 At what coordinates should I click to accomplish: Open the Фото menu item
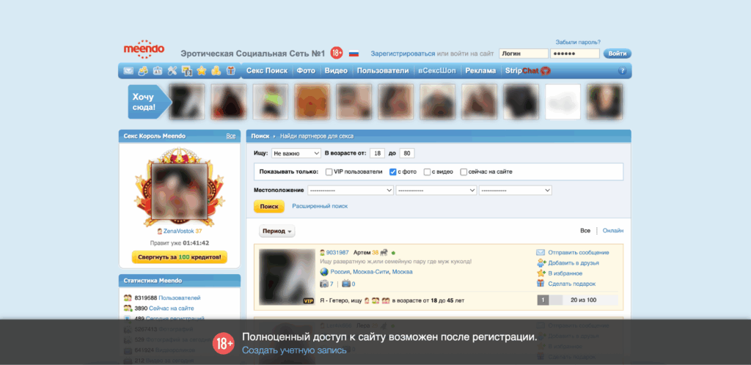tap(306, 71)
